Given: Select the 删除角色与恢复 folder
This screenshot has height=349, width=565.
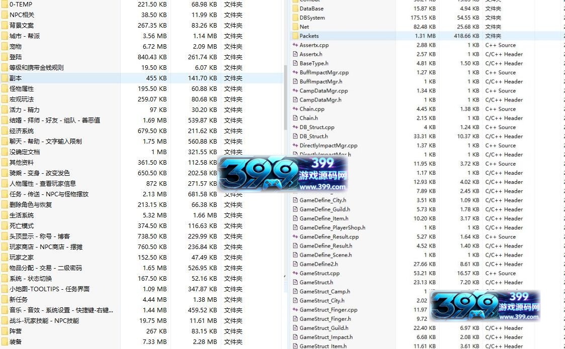Looking at the screenshot, I should pos(31,204).
